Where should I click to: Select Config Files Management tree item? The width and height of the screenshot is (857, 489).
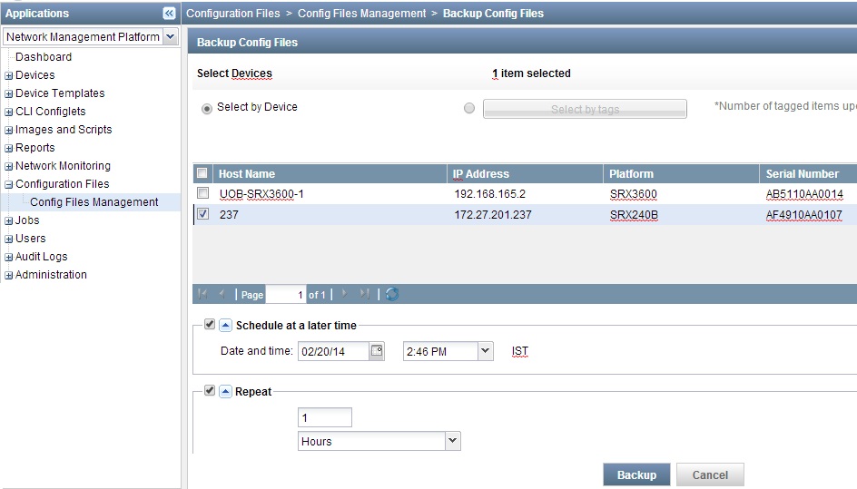(x=94, y=202)
